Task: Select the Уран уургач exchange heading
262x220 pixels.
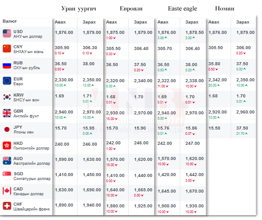Action: pyautogui.click(x=80, y=9)
